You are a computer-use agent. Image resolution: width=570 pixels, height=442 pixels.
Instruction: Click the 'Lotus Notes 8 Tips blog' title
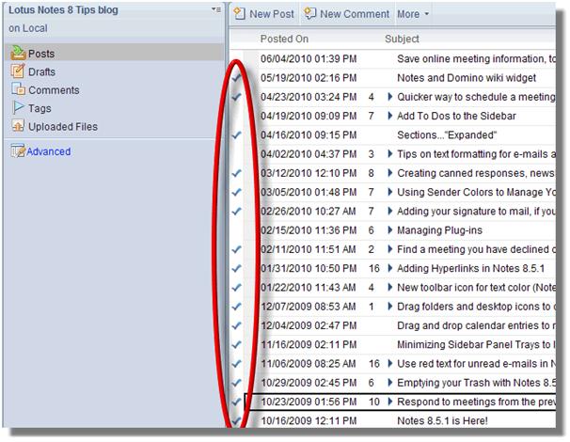[63, 10]
